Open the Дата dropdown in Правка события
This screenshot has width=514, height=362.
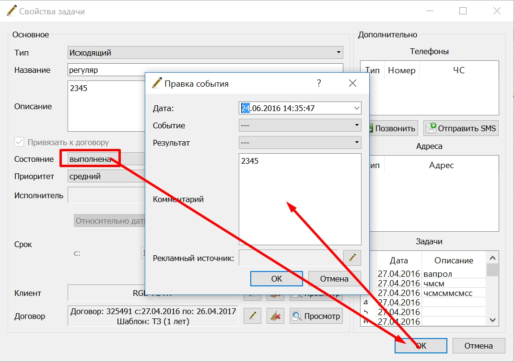pos(357,108)
